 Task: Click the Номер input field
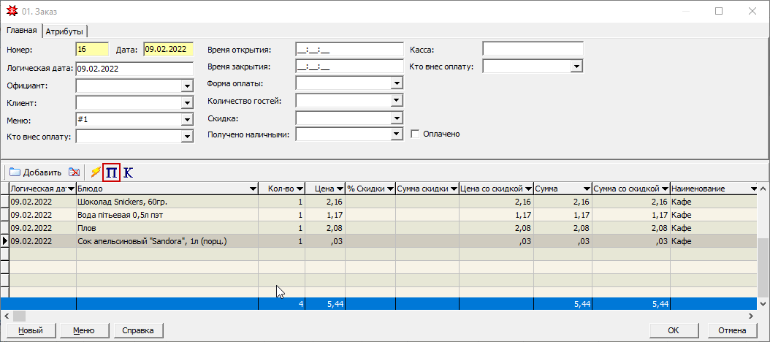[x=92, y=50]
